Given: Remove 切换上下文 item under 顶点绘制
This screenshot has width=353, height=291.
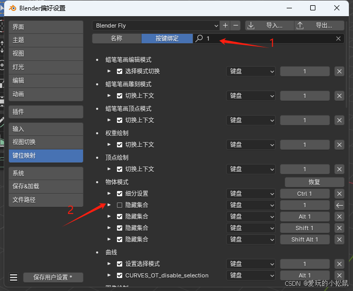Looking at the screenshot, I should tap(339, 169).
